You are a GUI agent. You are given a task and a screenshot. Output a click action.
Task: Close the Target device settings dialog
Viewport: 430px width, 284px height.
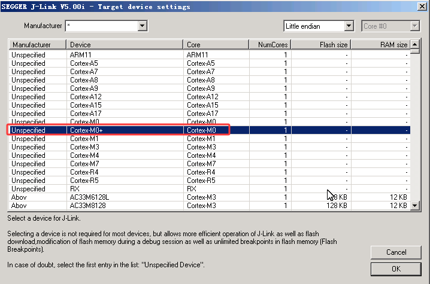[422, 7]
